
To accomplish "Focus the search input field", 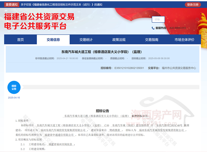I will [158, 19].
